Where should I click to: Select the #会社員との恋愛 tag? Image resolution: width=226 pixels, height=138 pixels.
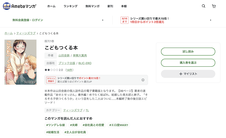pos(93,125)
